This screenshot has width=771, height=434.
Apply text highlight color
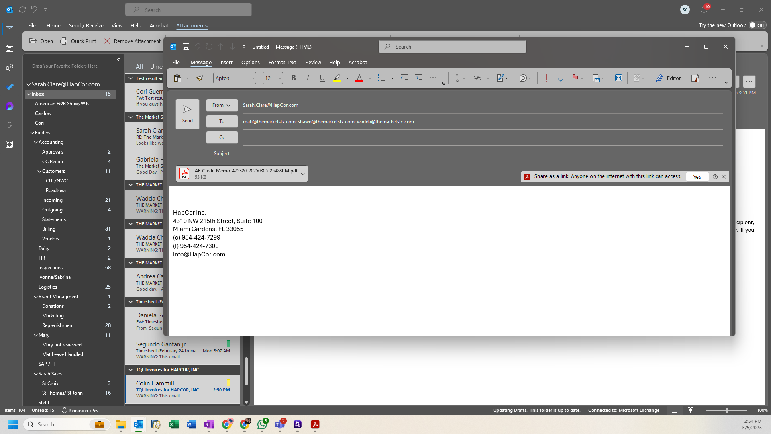pyautogui.click(x=337, y=78)
